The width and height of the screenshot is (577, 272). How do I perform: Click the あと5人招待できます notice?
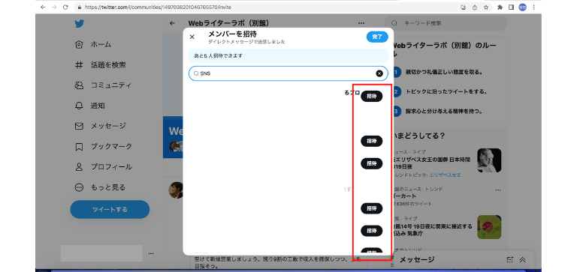(x=288, y=55)
